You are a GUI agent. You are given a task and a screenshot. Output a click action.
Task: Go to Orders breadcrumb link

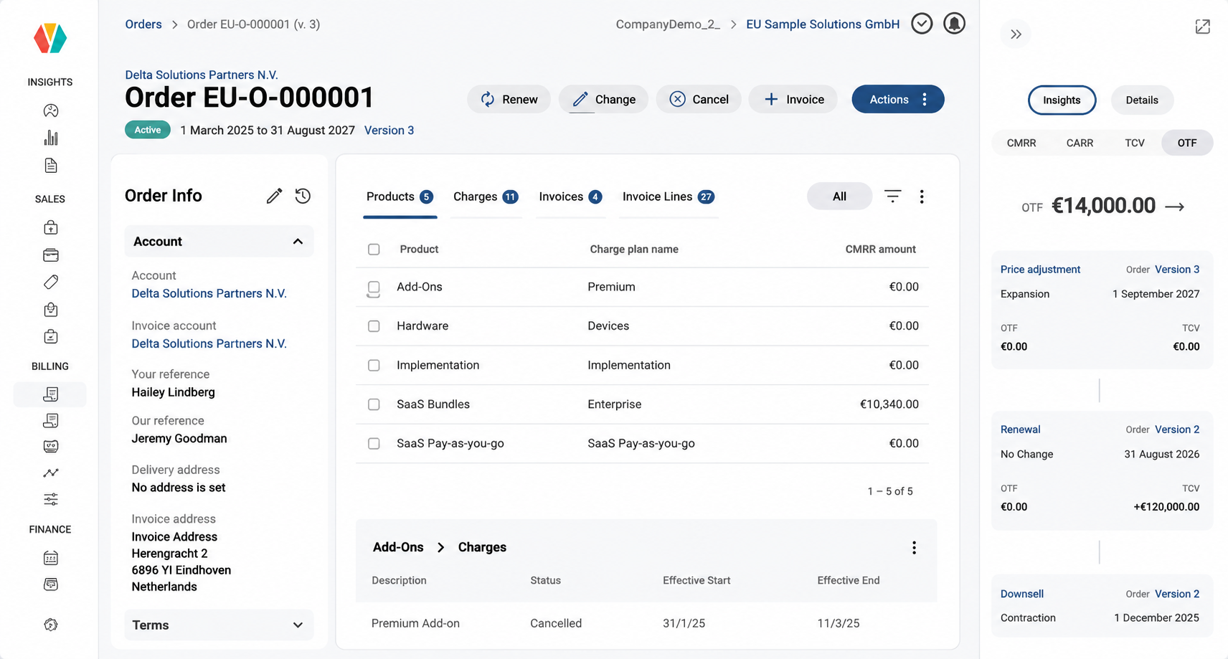coord(143,24)
